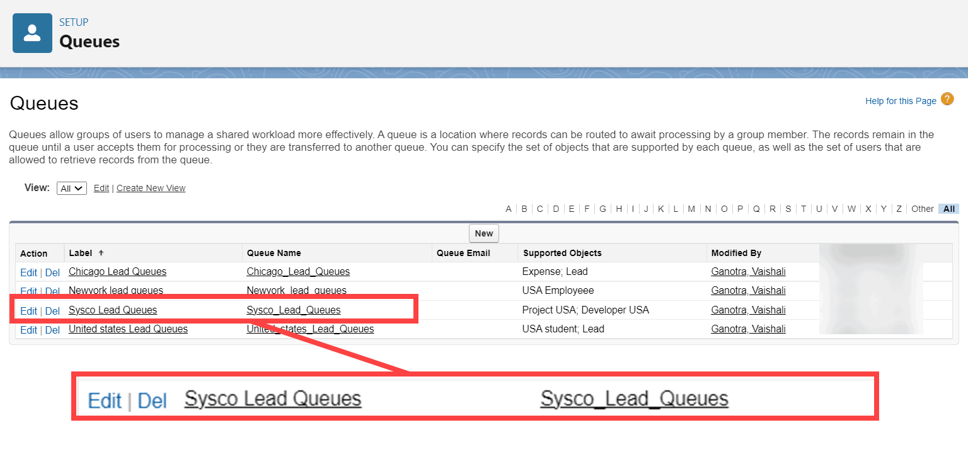Viewport: 968px width, 473px height.
Task: Open the Chicago_Lead_Queues queue name link
Action: tap(297, 272)
